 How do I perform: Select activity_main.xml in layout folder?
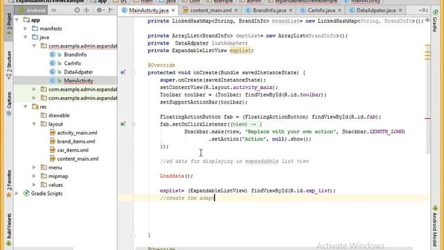click(77, 133)
